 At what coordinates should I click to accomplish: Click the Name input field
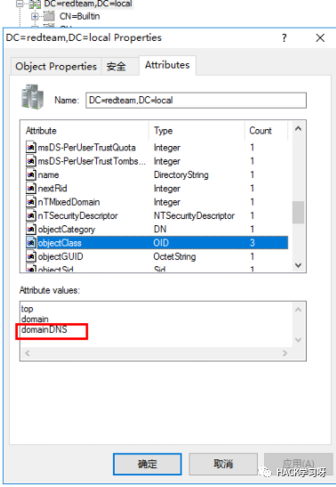click(196, 101)
